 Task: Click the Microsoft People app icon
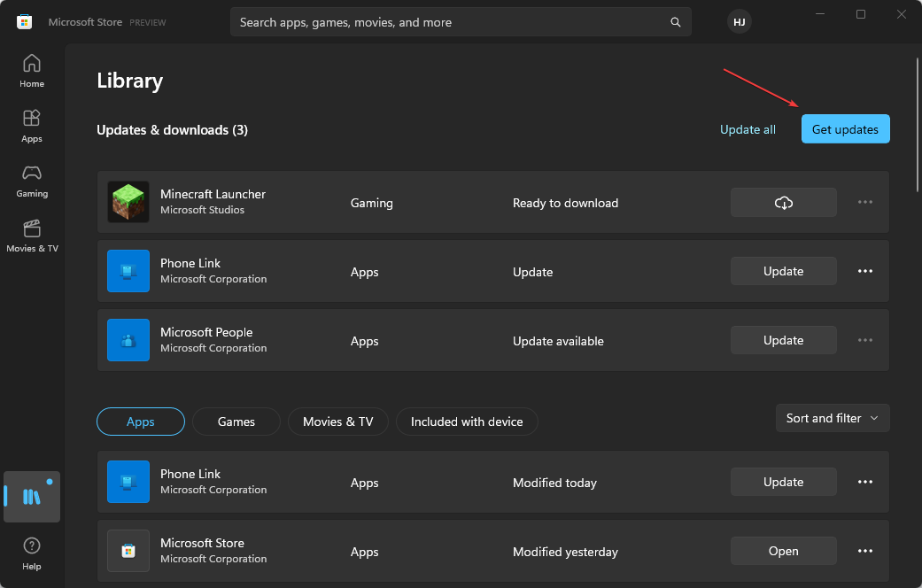pyautogui.click(x=128, y=340)
